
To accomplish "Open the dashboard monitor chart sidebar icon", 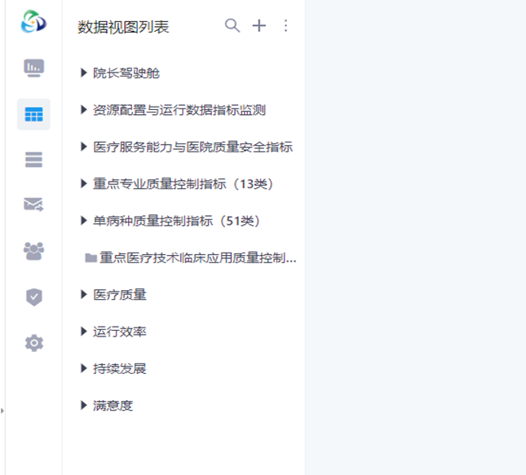I will [x=33, y=68].
